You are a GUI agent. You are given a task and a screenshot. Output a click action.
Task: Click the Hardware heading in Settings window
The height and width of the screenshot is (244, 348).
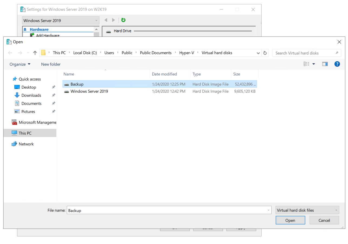[39, 29]
